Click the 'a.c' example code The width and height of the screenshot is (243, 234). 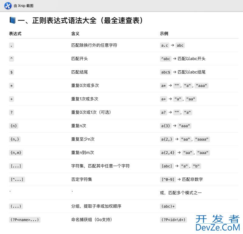pyautogui.click(x=164, y=45)
